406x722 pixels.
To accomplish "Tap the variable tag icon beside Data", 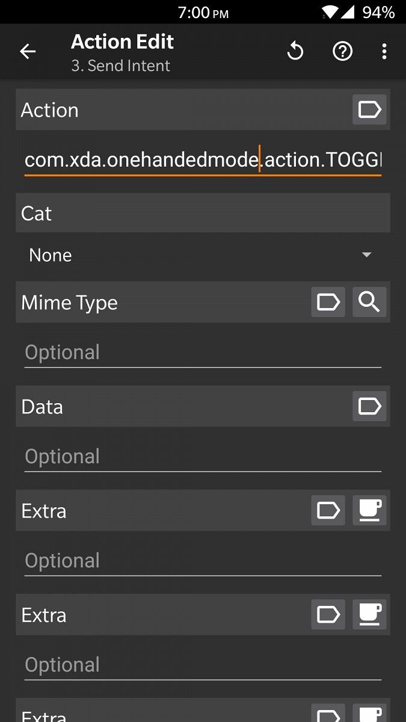I will tap(369, 406).
